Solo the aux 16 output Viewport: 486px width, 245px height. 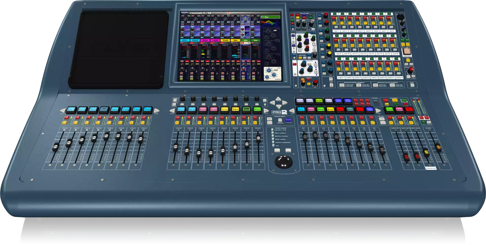point(393,46)
